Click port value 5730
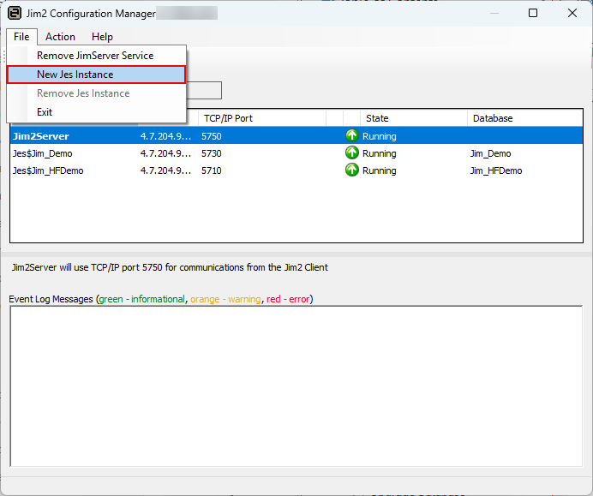Viewport: 593px width, 496px height. point(212,153)
